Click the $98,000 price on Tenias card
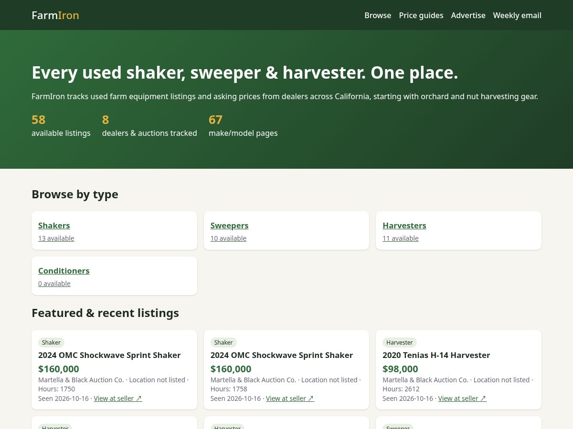 (400, 369)
